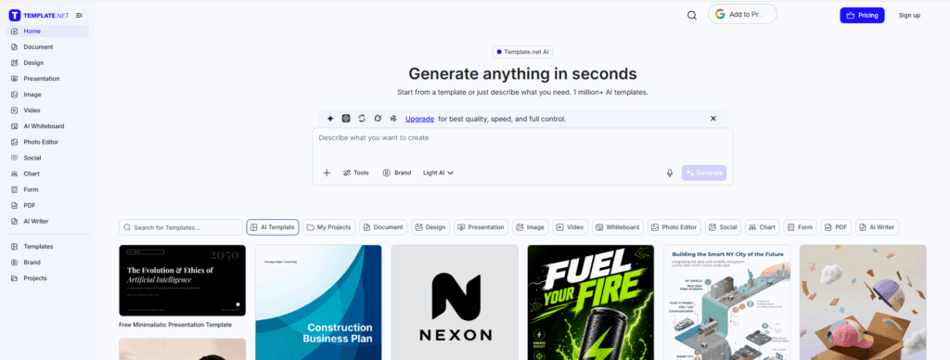Select the Social filter tab
The height and width of the screenshot is (360, 950).
point(723,227)
